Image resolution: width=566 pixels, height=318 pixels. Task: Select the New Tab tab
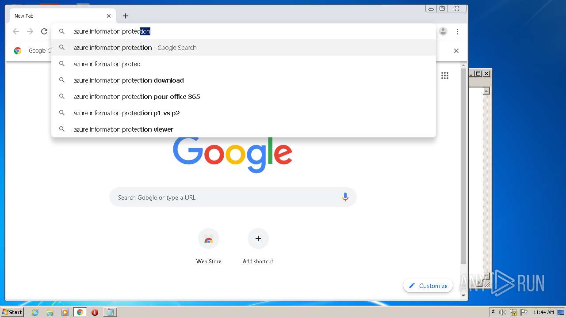(63, 16)
